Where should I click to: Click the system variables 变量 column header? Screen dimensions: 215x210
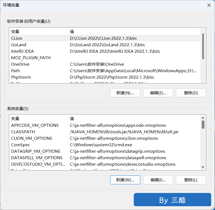coord(39,119)
